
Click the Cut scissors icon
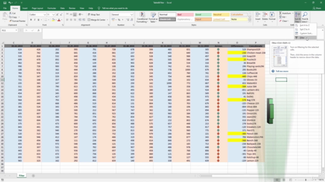point(10,13)
